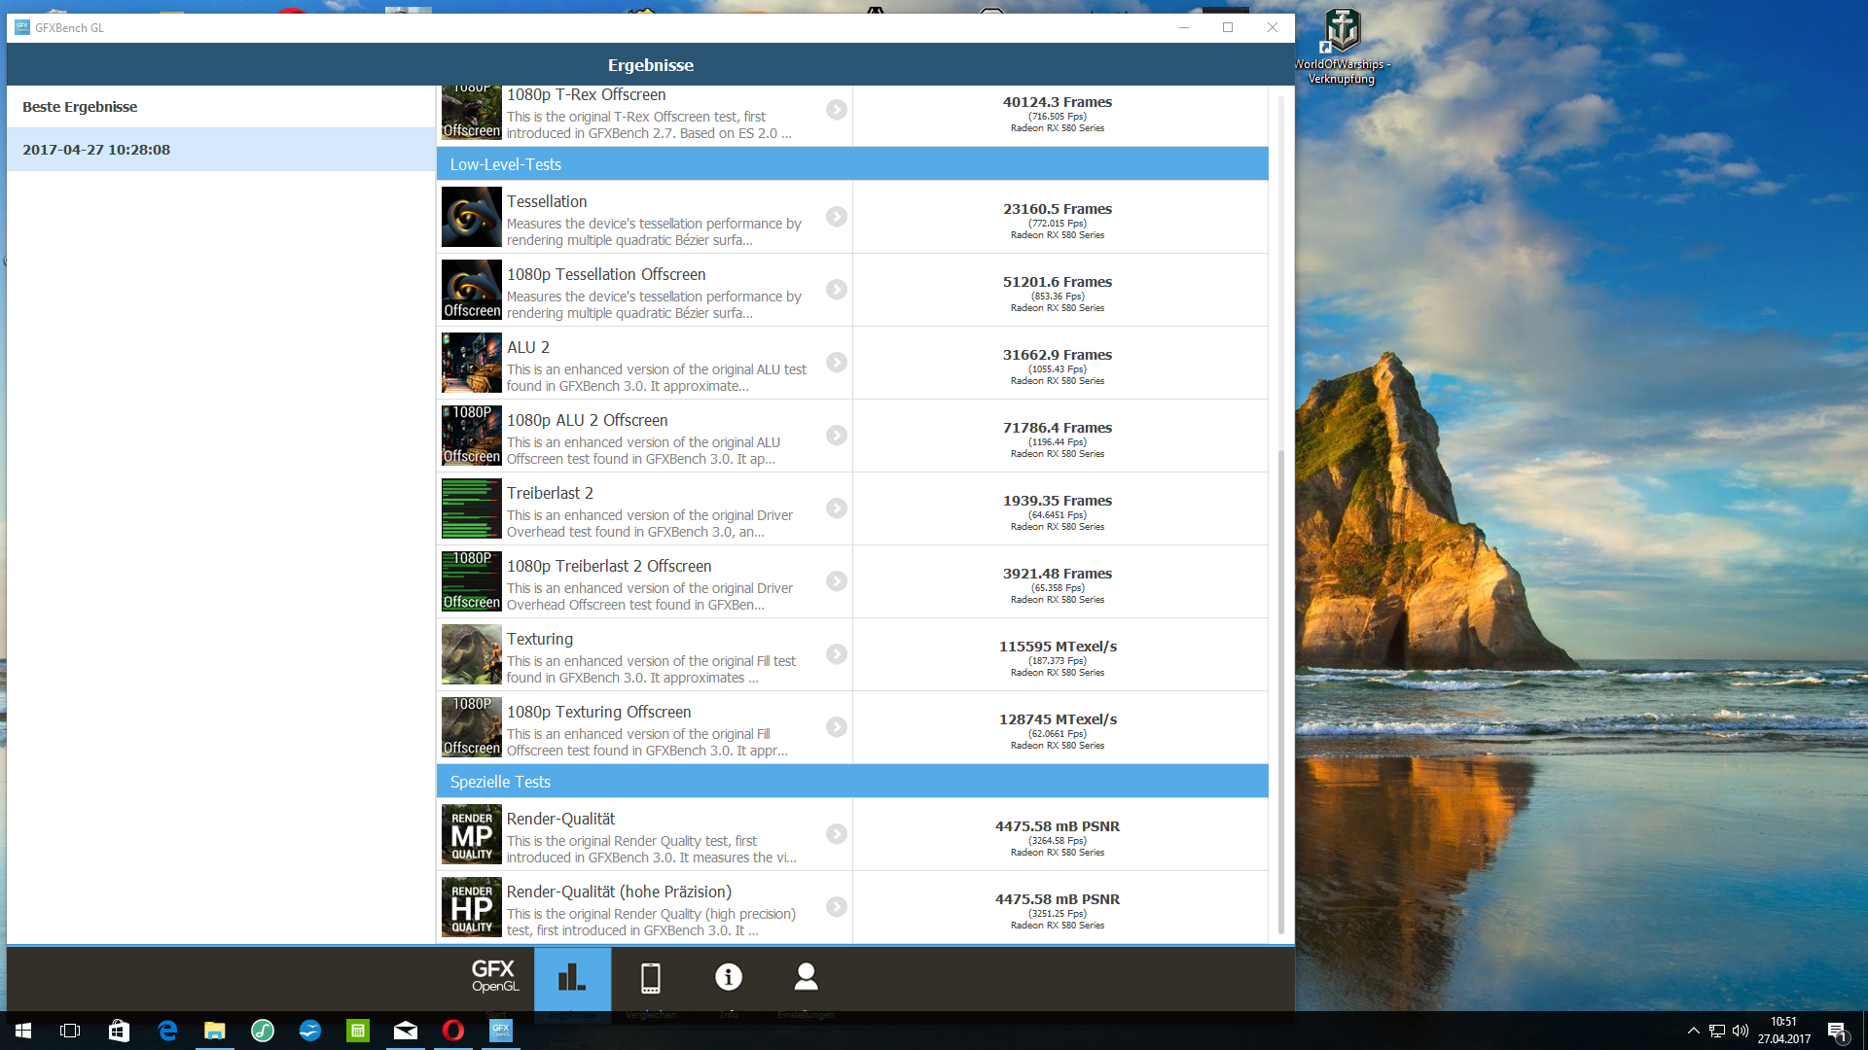Open the Info tab icon
Image resolution: width=1868 pixels, height=1050 pixels.
728,977
